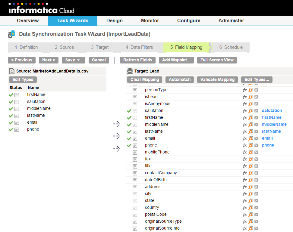Clear mapping icon for isAnonymous row
Viewport: 293px width, 232px height.
pos(256,104)
